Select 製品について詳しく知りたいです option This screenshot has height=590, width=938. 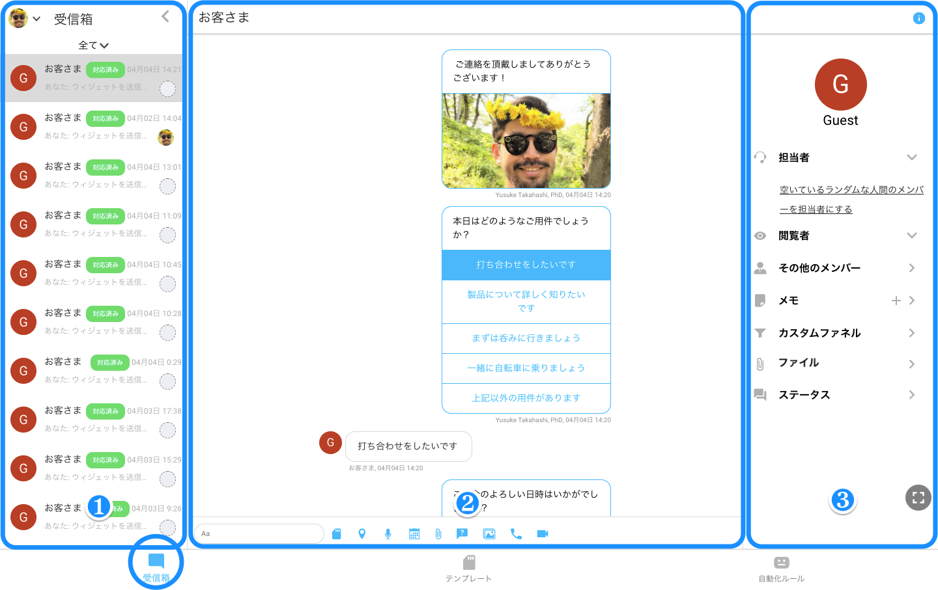point(526,301)
